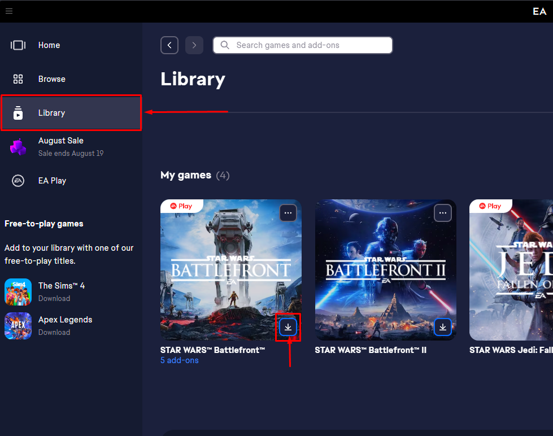Go back with the left arrow button

click(x=169, y=45)
